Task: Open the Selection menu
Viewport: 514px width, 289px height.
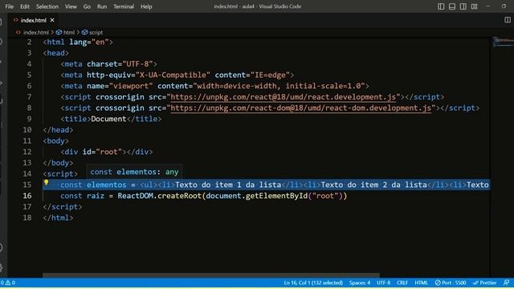Action: click(x=47, y=6)
